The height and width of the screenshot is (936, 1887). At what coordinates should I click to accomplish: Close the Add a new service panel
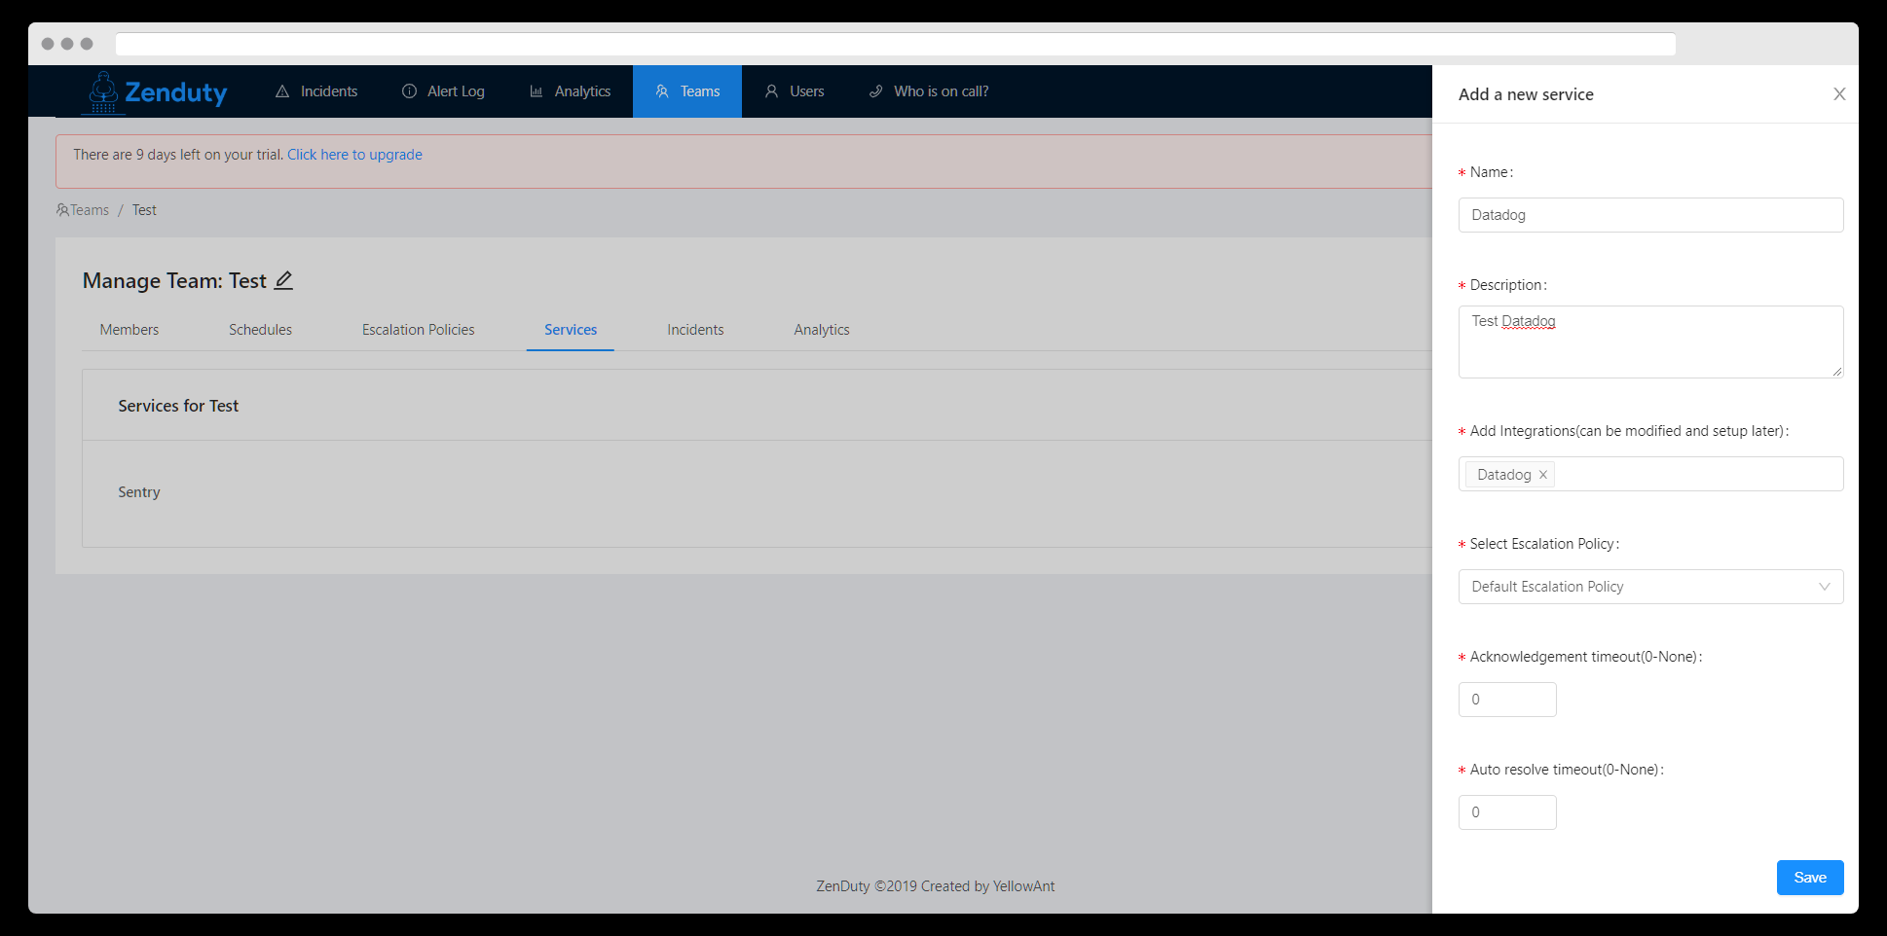1838,94
